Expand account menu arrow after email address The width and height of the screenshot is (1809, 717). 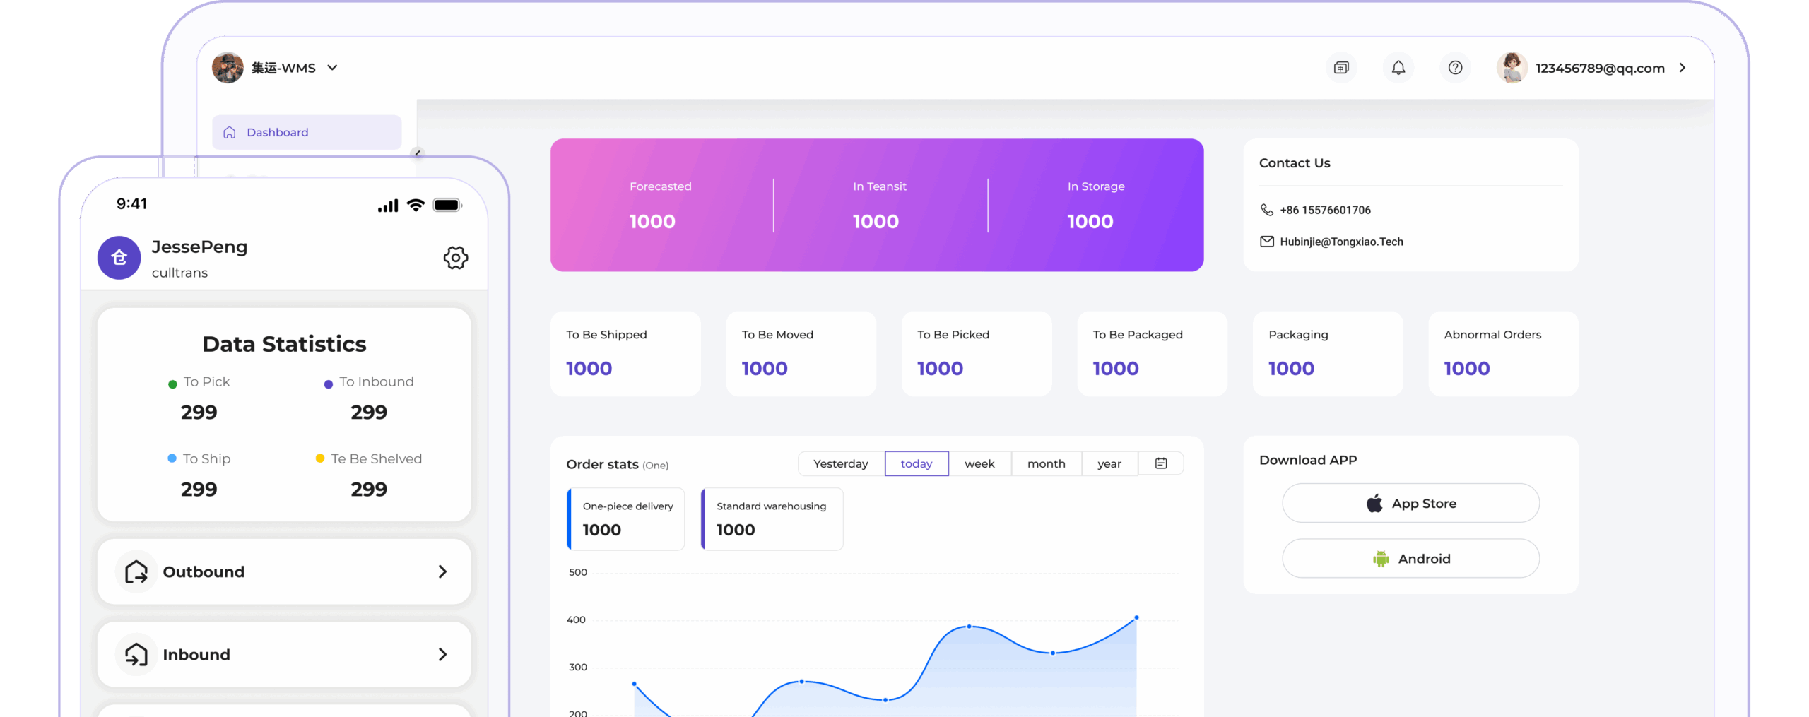coord(1683,68)
